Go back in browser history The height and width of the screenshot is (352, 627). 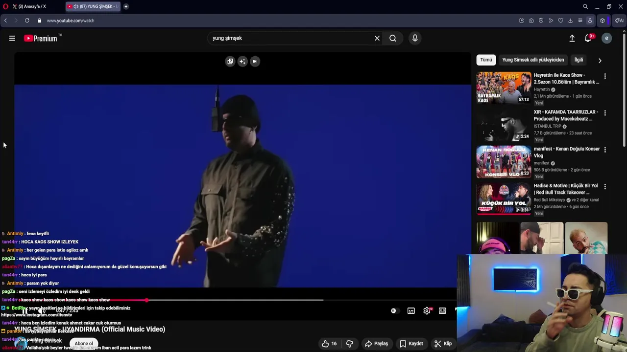coord(5,21)
